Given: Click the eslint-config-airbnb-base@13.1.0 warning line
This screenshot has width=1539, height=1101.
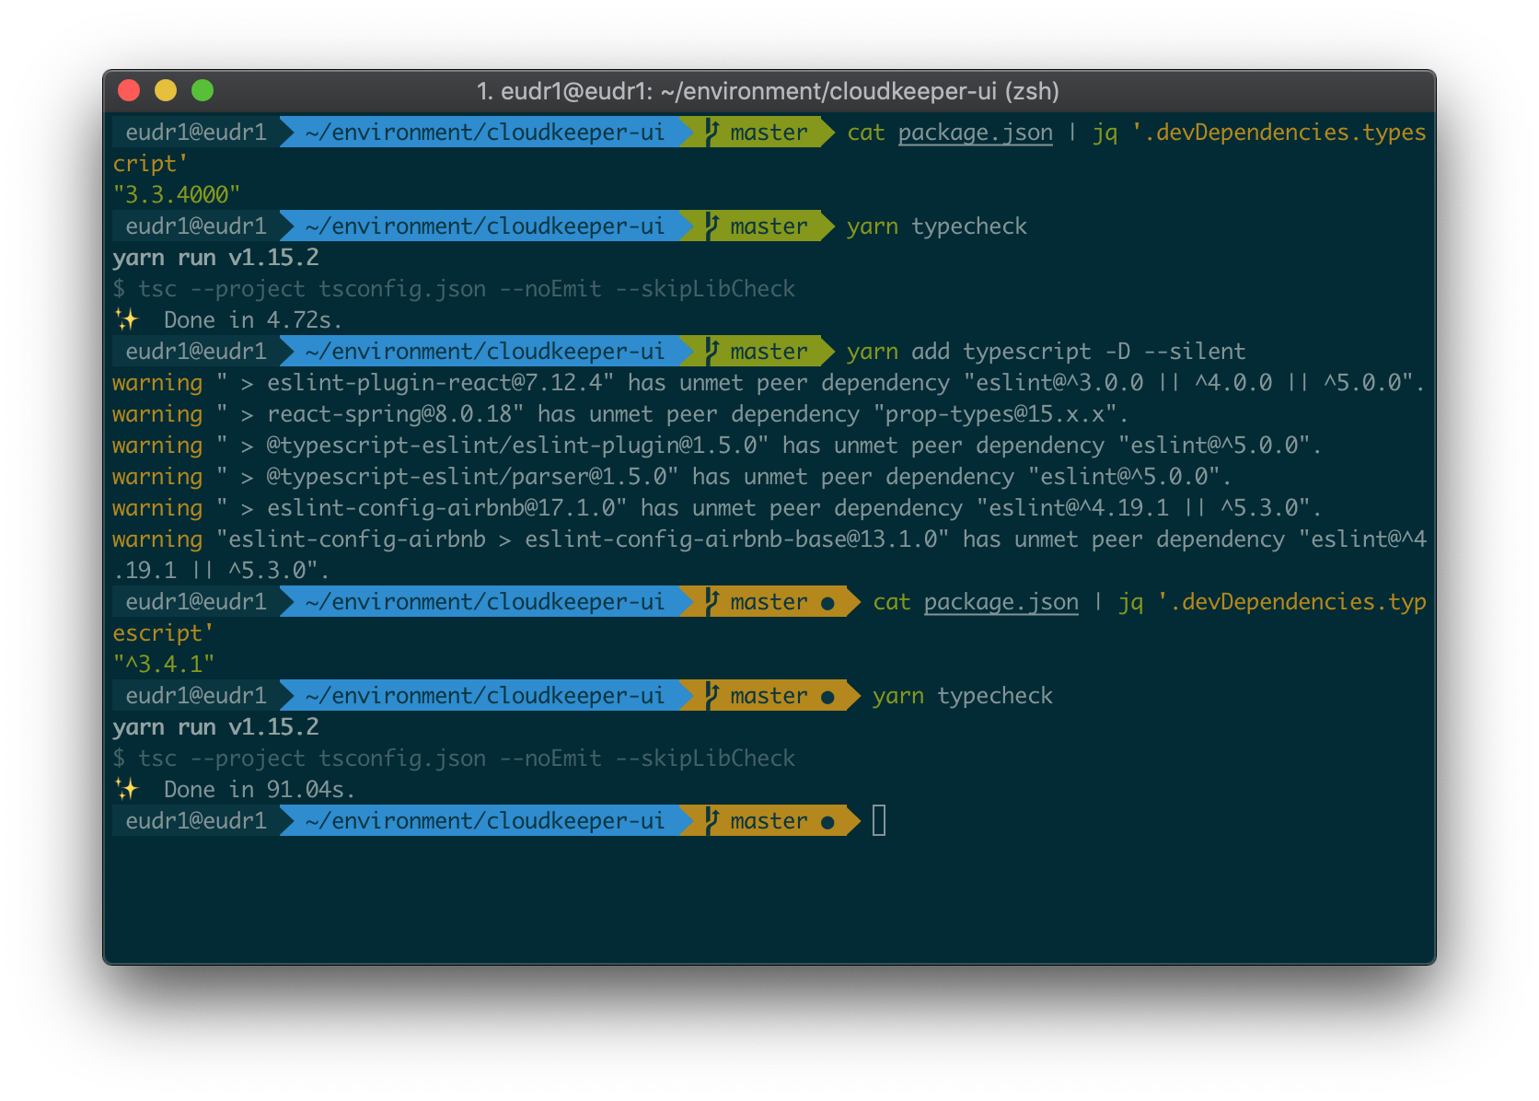Looking at the screenshot, I should 769,554.
